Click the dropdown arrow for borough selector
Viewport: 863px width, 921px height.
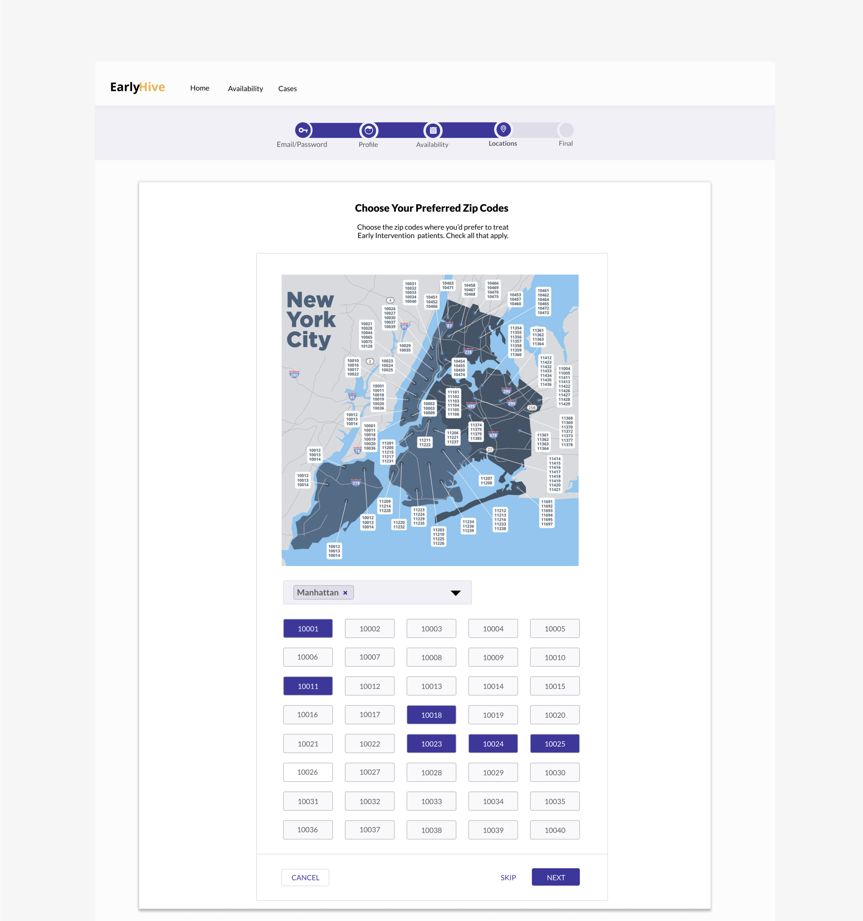point(457,592)
